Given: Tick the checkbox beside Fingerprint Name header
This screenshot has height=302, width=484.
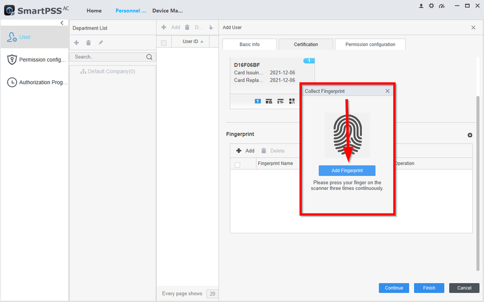Looking at the screenshot, I should coord(238,165).
